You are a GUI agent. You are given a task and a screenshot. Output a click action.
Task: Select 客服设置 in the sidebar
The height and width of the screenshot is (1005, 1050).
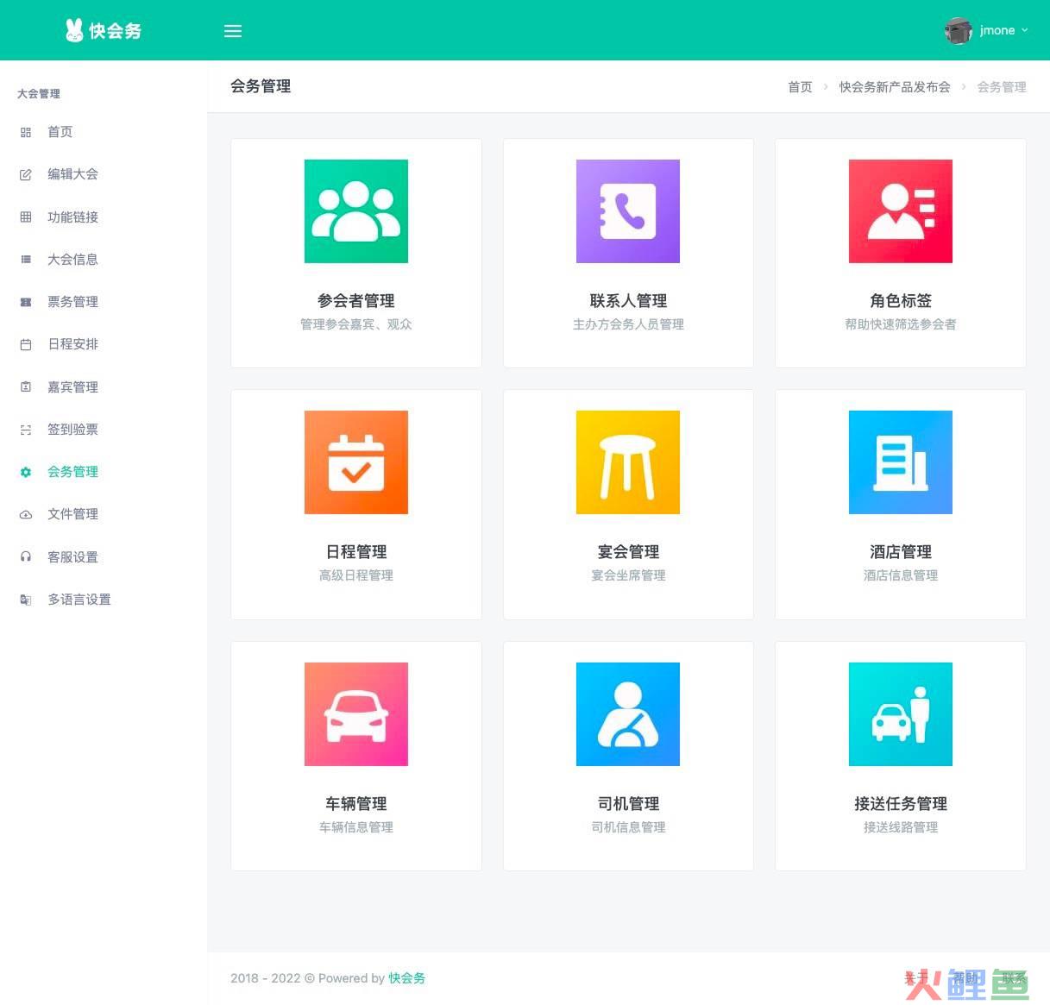tap(72, 557)
